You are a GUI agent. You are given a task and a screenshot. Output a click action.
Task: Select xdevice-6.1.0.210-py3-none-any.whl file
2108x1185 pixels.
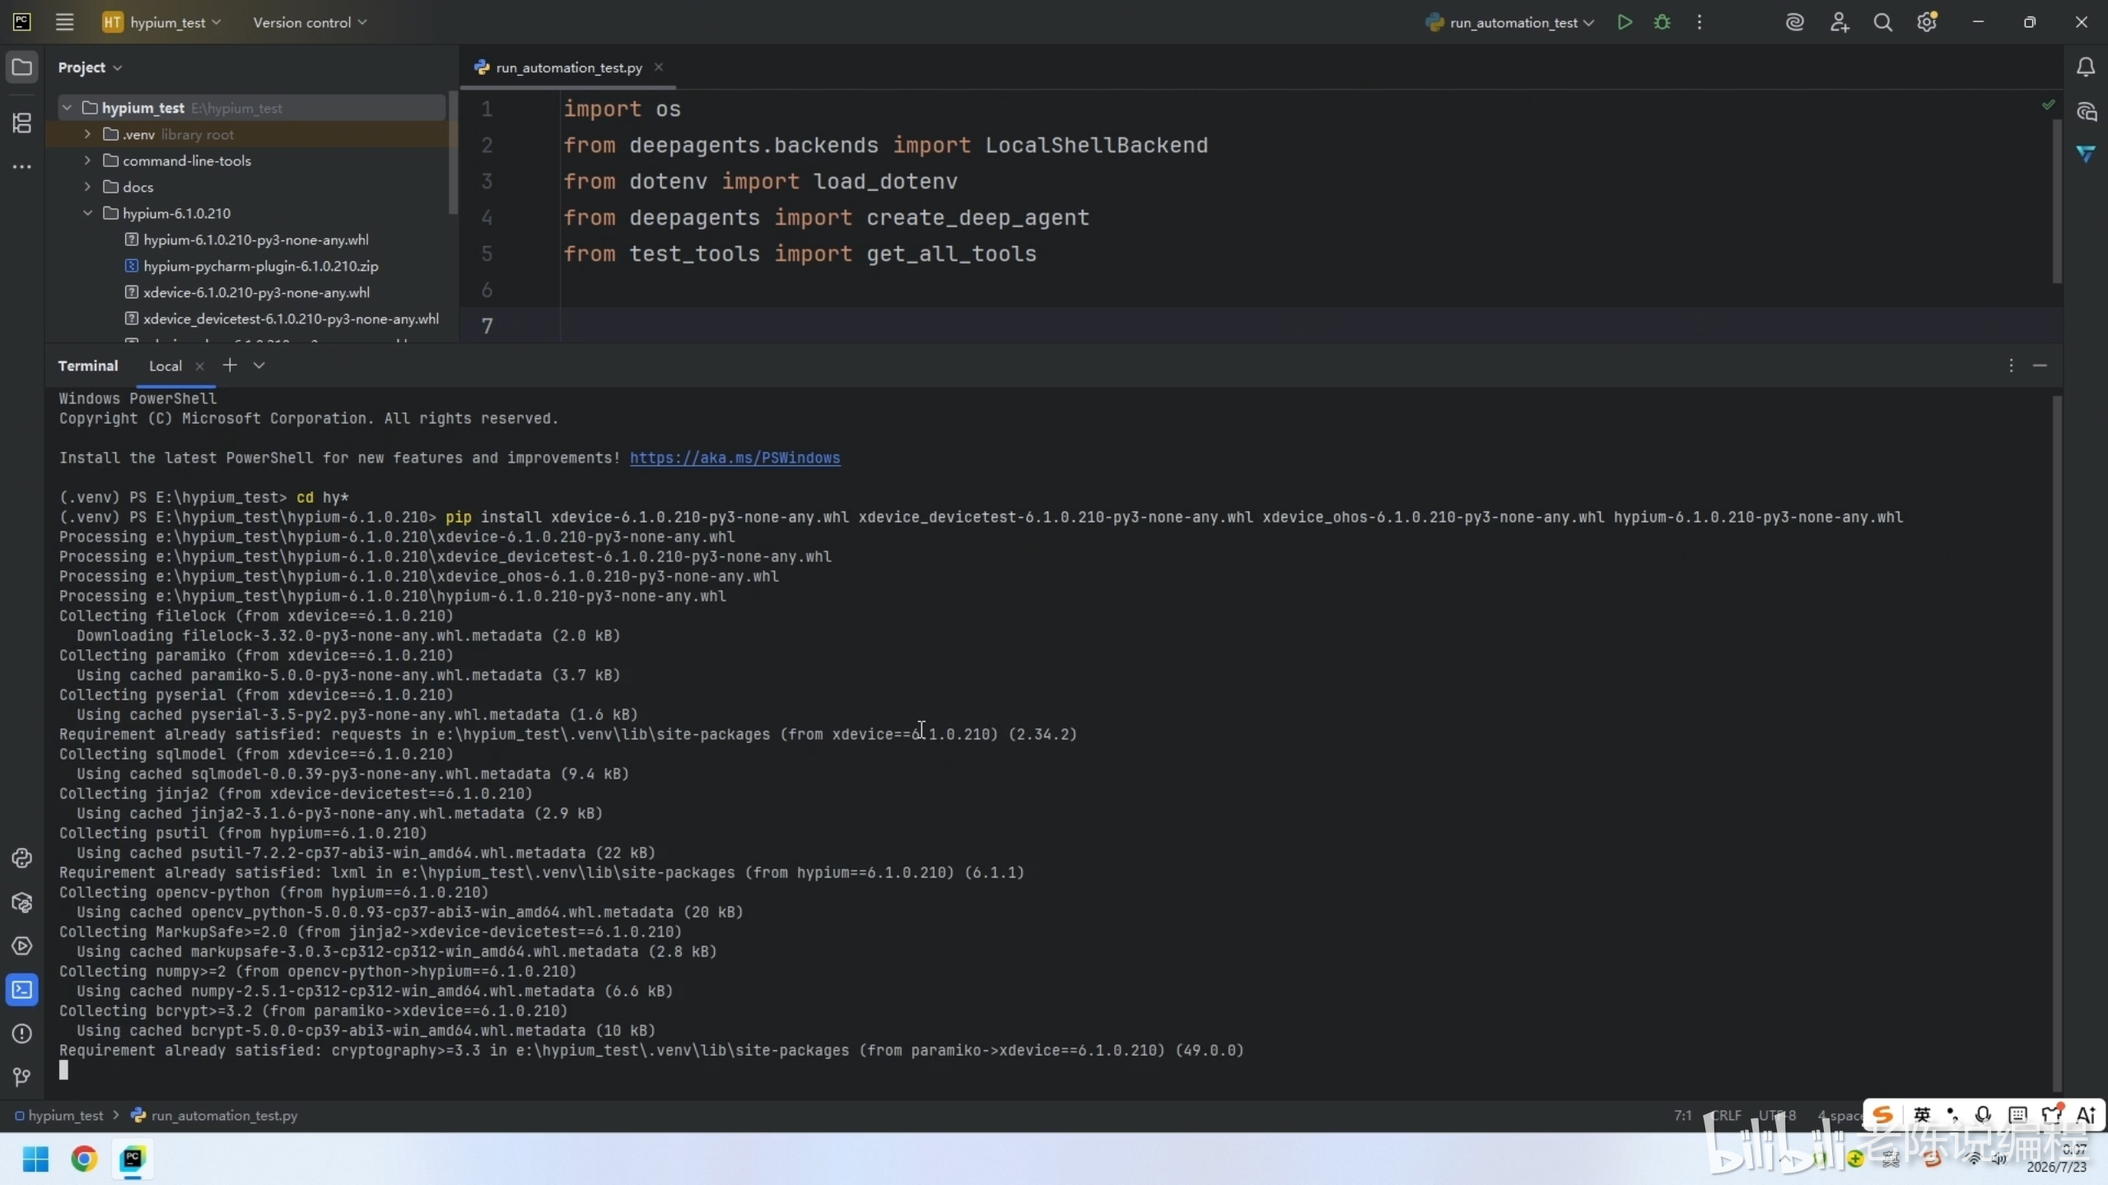point(256,292)
